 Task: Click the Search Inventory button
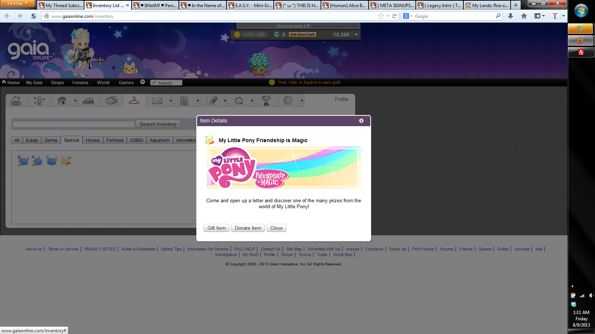pos(158,124)
